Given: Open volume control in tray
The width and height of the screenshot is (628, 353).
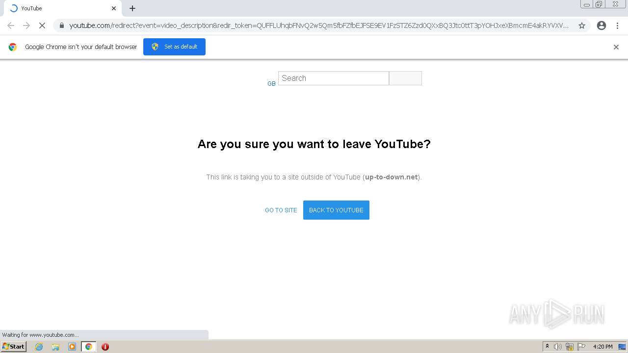Looking at the screenshot, I should click(558, 347).
